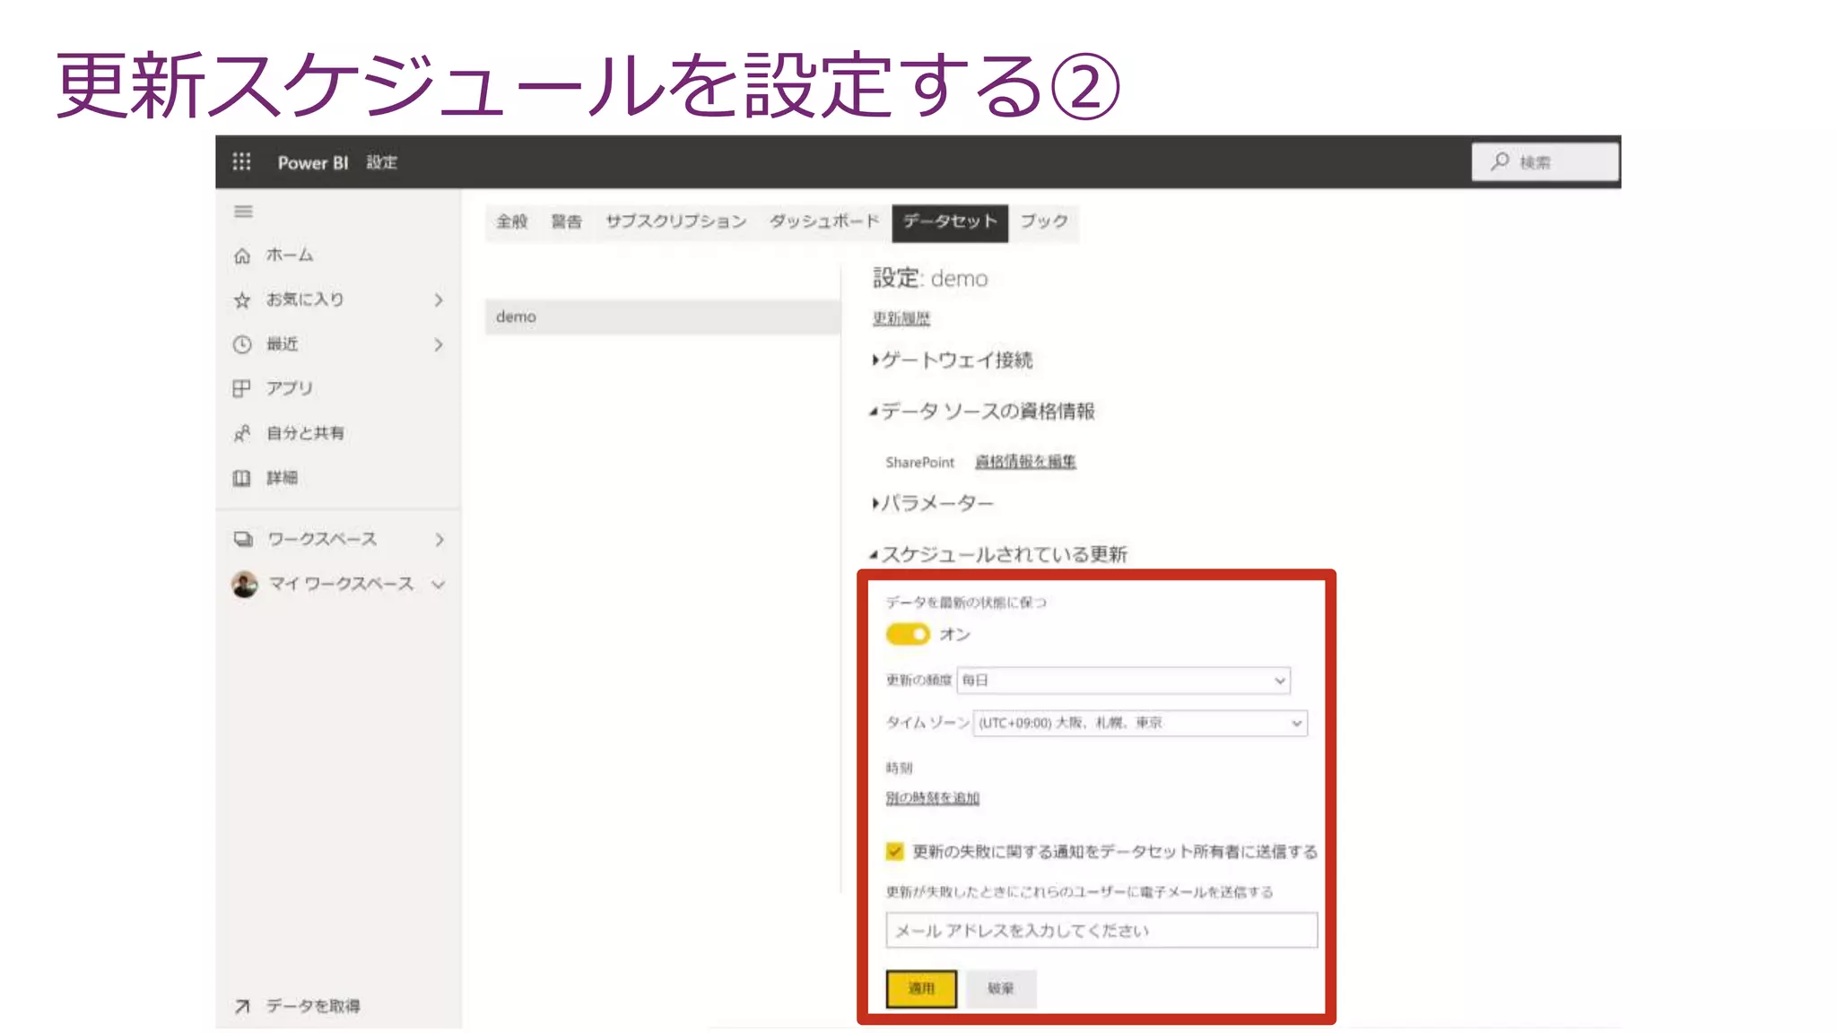Click the Home (ホーム) house icon

click(x=242, y=256)
